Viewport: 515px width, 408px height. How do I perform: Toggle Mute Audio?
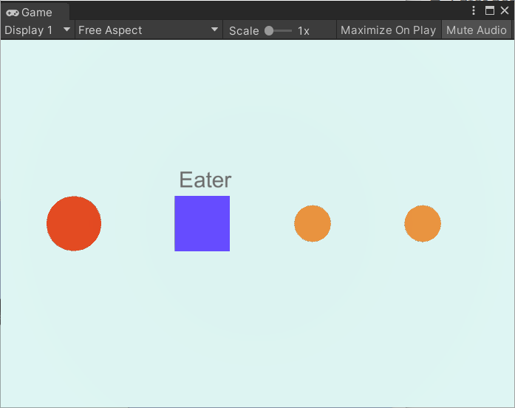[x=477, y=30]
